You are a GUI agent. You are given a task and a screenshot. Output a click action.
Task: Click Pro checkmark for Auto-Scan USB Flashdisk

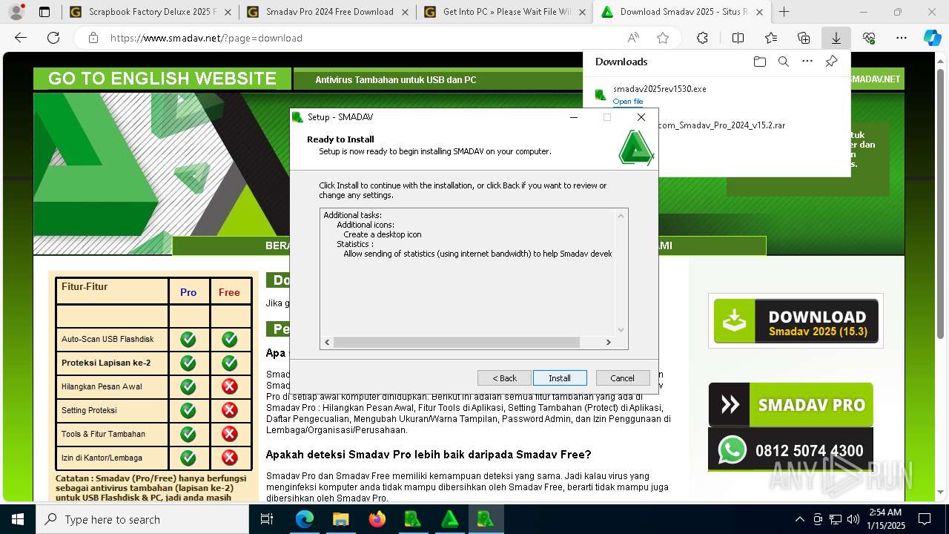coord(188,339)
